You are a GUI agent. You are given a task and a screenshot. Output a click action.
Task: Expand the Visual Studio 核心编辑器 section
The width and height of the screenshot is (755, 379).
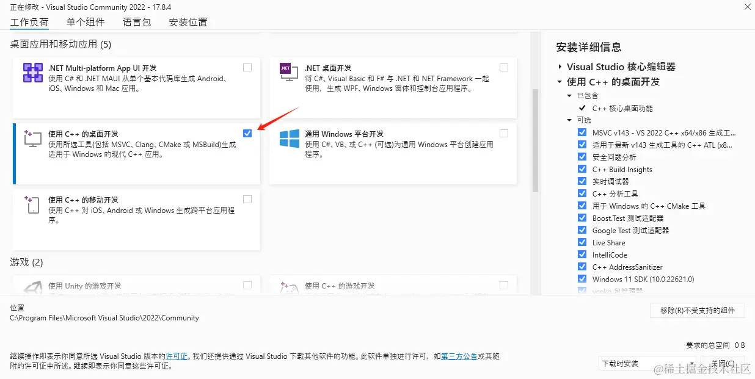click(560, 67)
